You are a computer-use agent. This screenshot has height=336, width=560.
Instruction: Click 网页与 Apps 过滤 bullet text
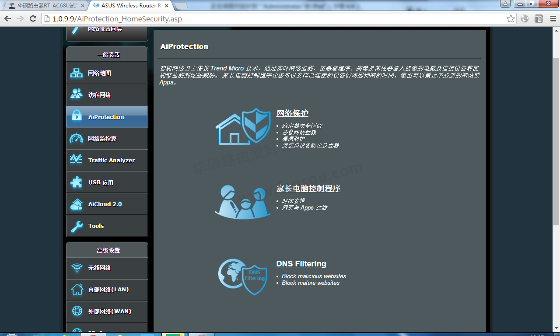click(x=304, y=208)
